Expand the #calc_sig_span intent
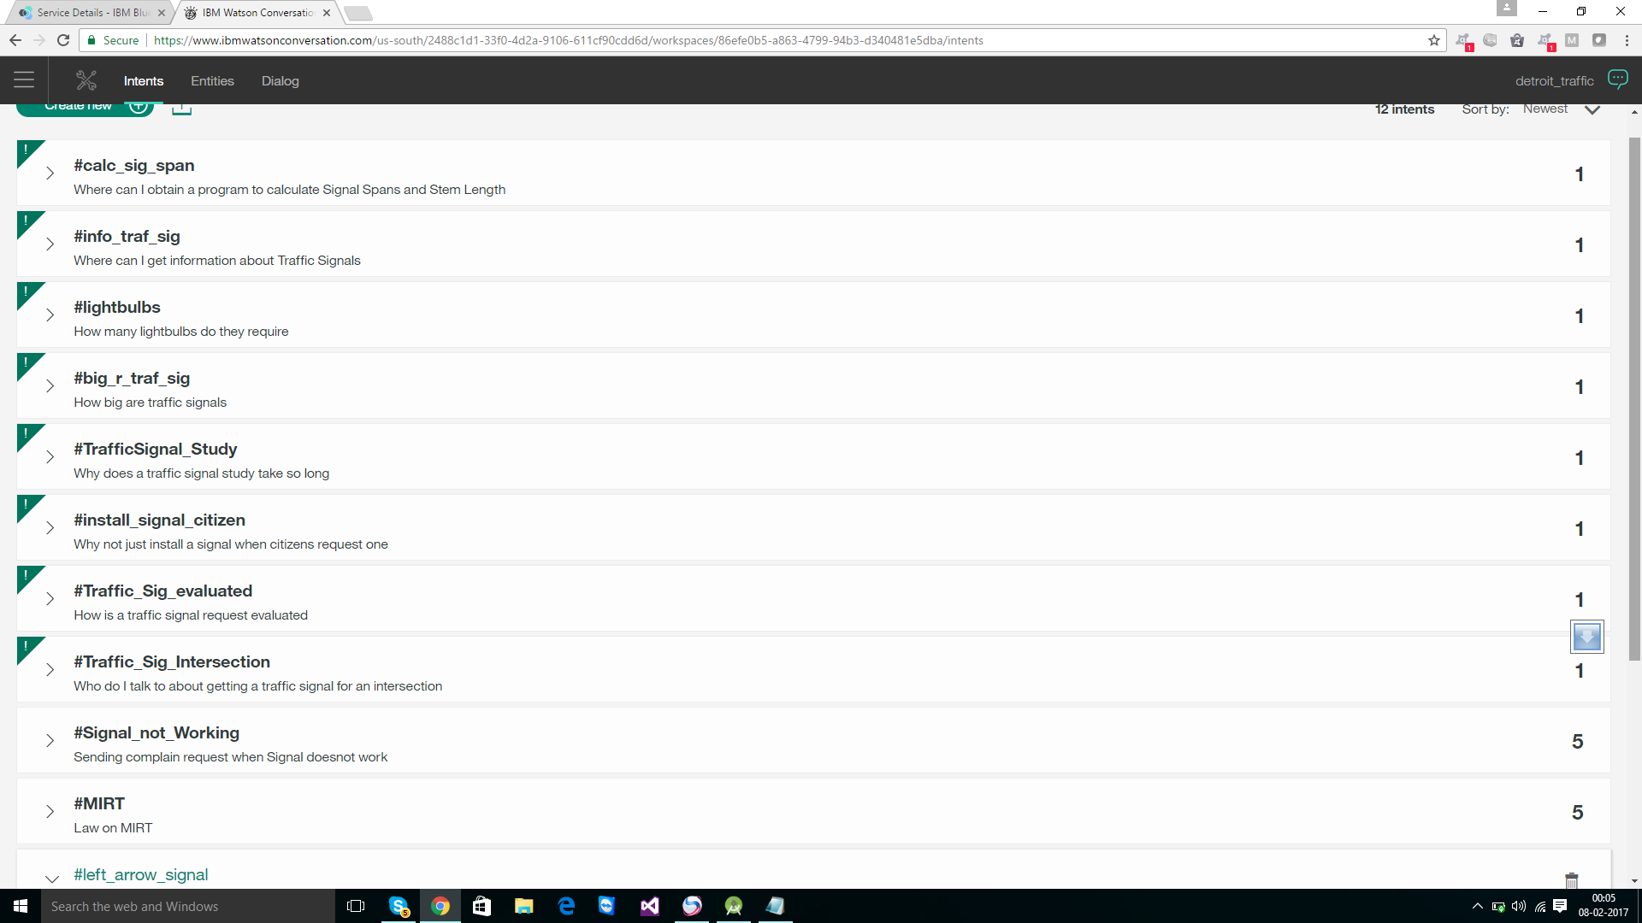Viewport: 1642px width, 923px height. coord(50,173)
